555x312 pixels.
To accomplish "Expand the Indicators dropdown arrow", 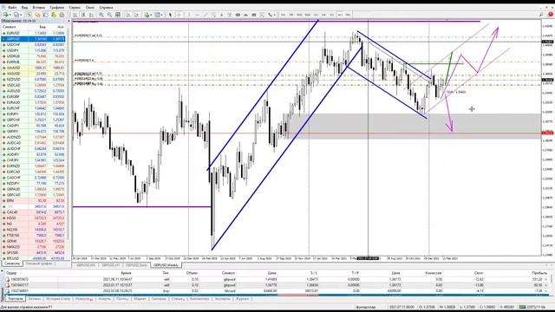I will click(152, 15).
